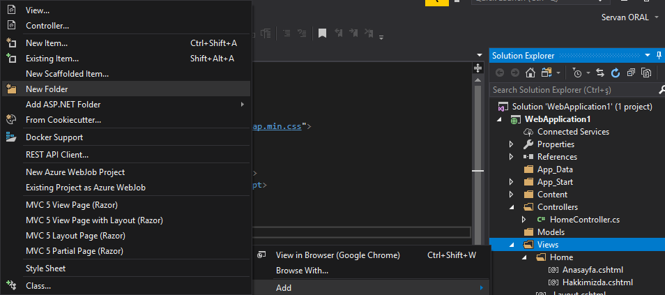
Task: Toggle Show All Files in Solution Explorer
Action: point(646,73)
